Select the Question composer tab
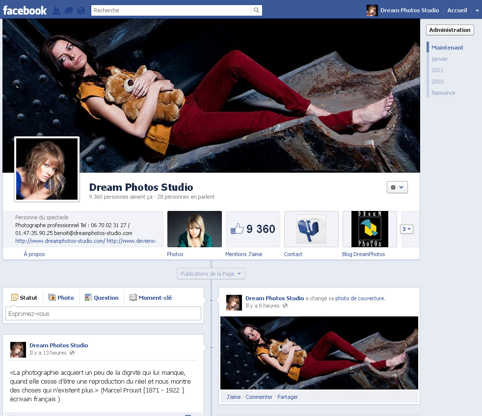This screenshot has height=416, width=482. tap(102, 297)
